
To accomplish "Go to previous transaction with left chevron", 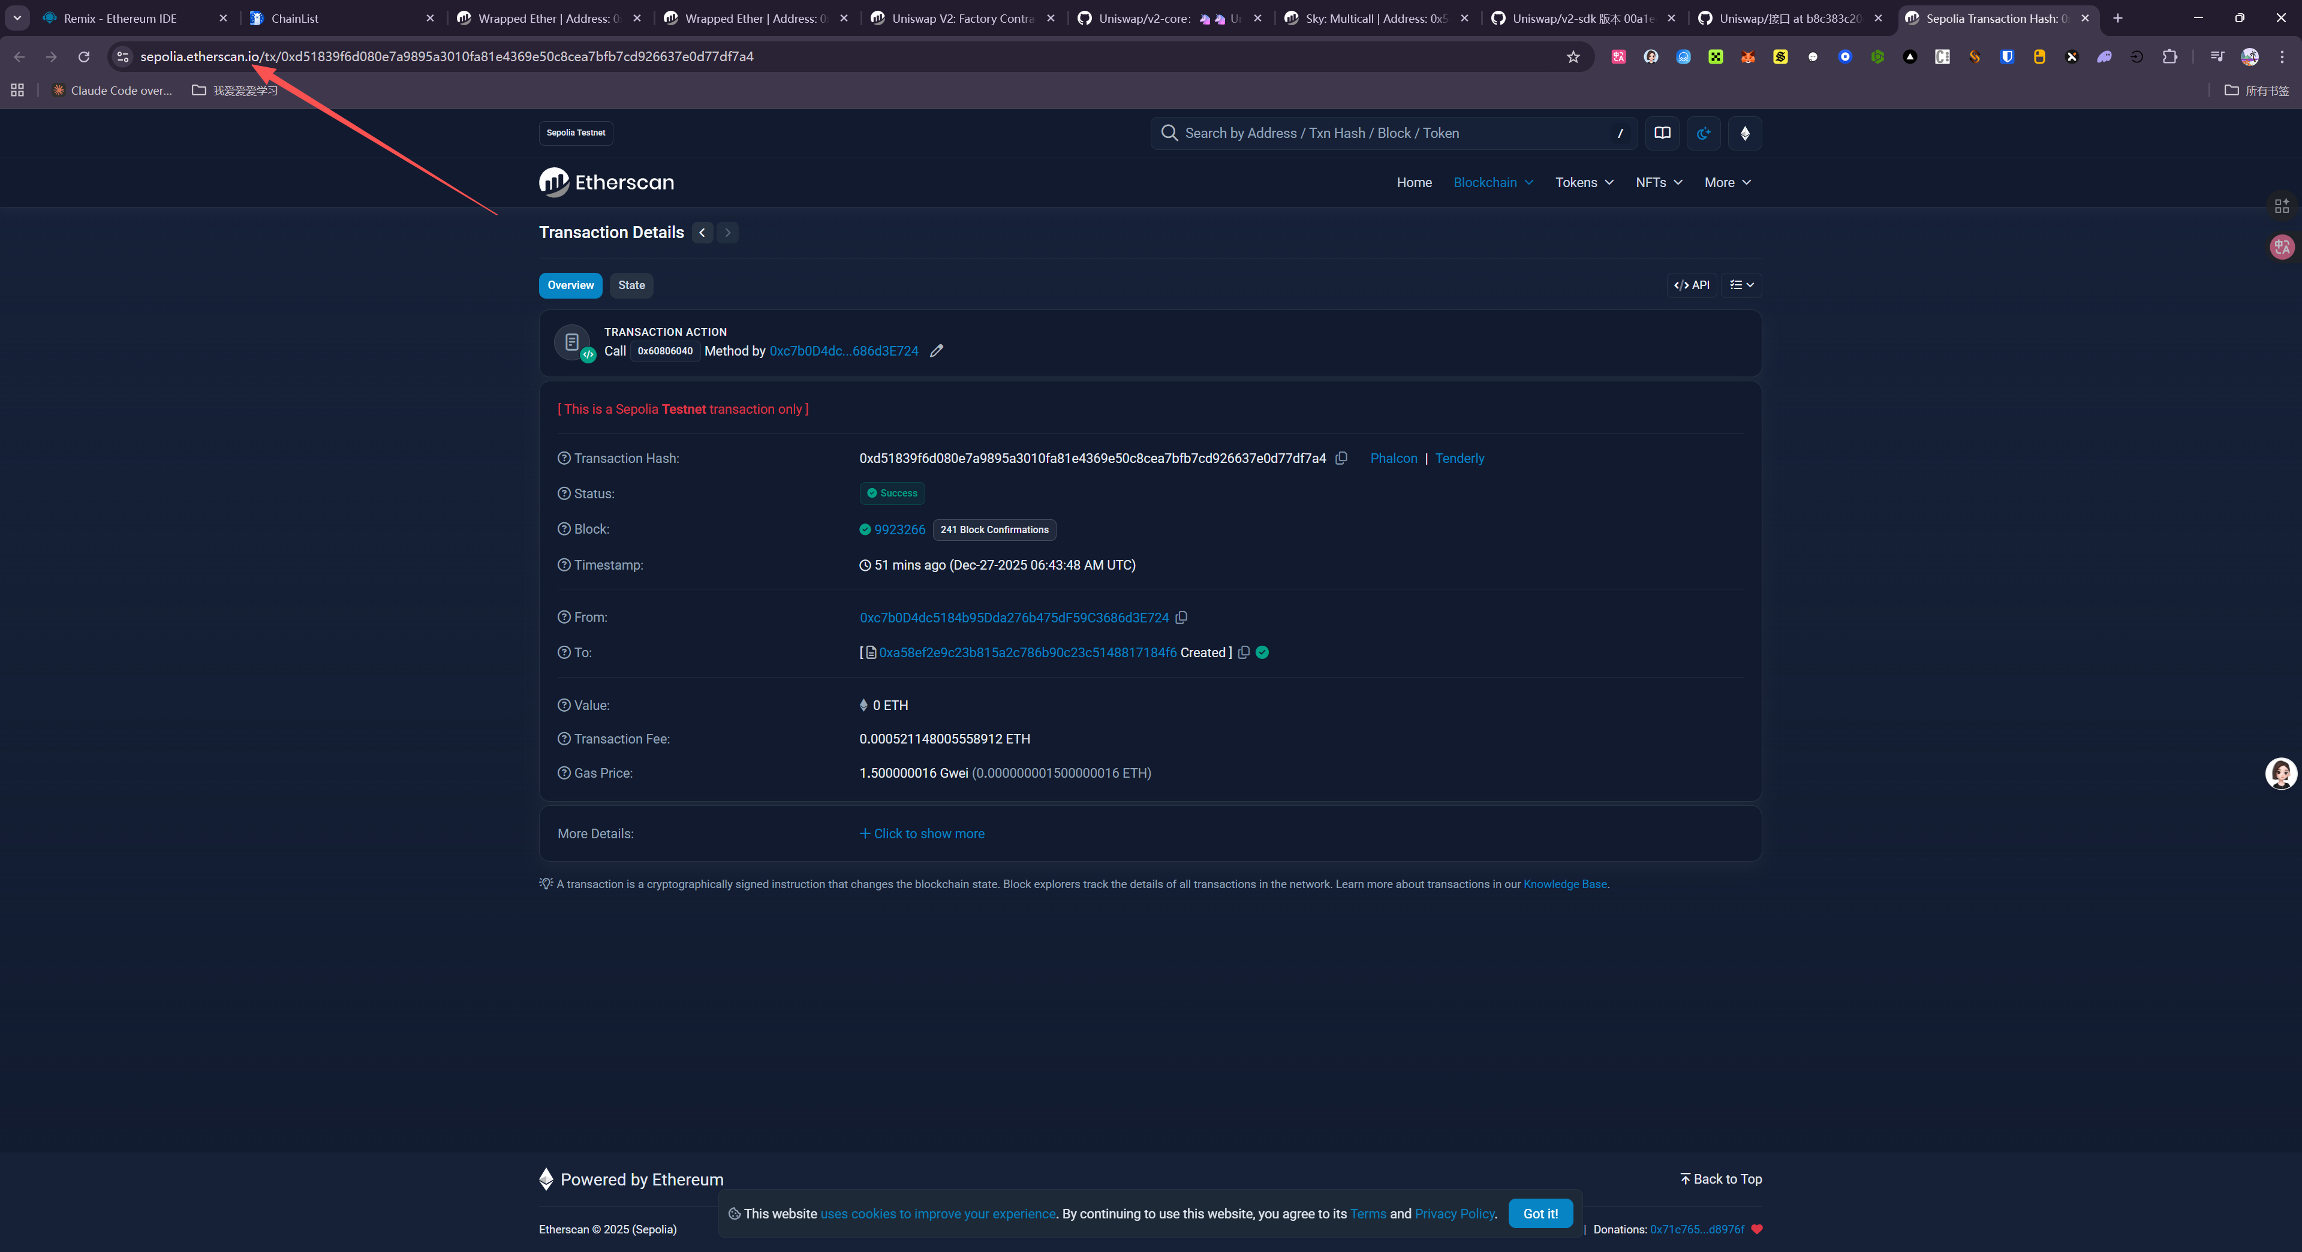I will 702,232.
